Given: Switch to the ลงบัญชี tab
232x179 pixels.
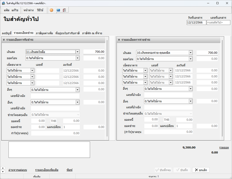Looking at the screenshot, I should click(x=7, y=33).
